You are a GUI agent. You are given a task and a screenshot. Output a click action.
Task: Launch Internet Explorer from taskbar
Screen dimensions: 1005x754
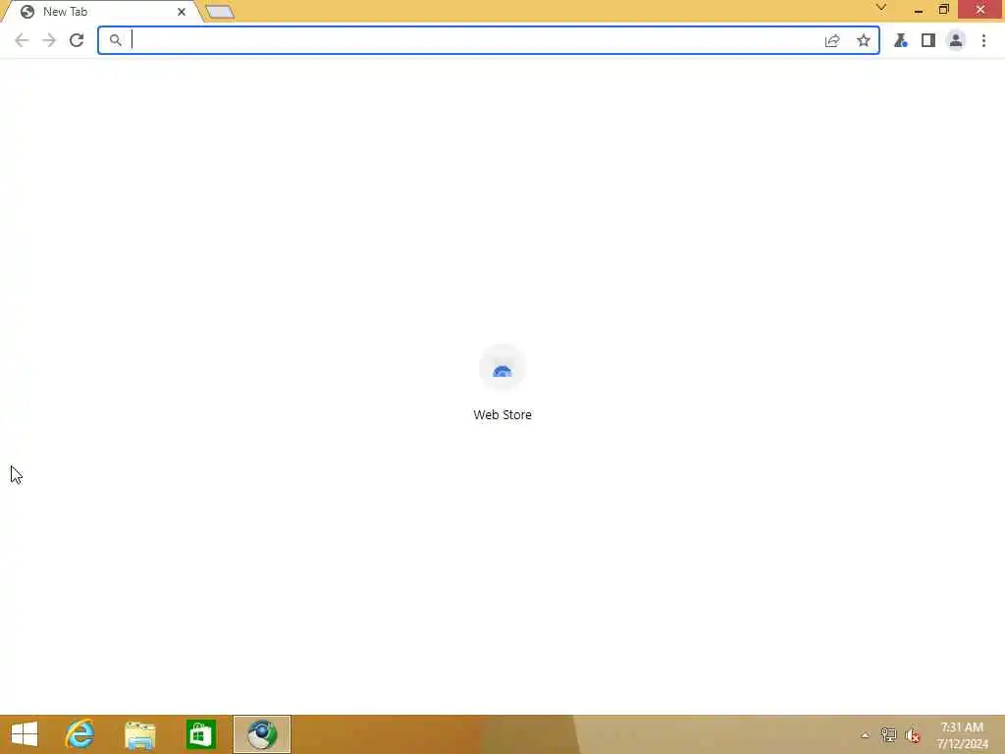(80, 734)
